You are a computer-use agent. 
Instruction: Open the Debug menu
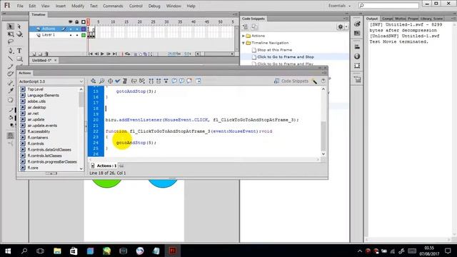(x=154, y=6)
